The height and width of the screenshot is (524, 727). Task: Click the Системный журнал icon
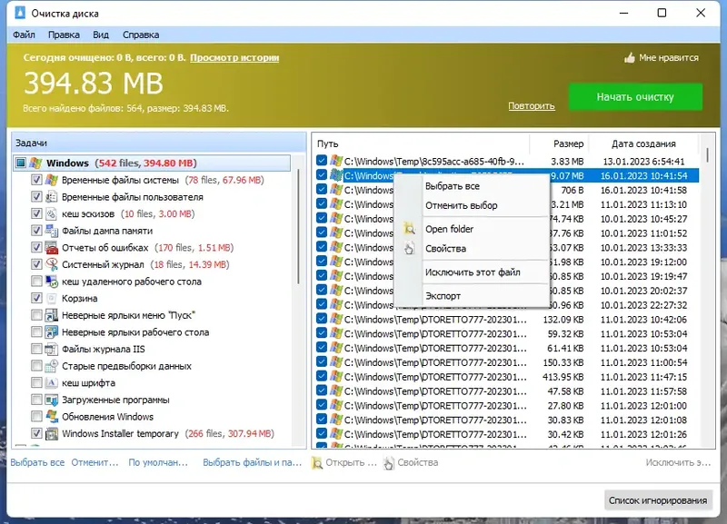[52, 264]
